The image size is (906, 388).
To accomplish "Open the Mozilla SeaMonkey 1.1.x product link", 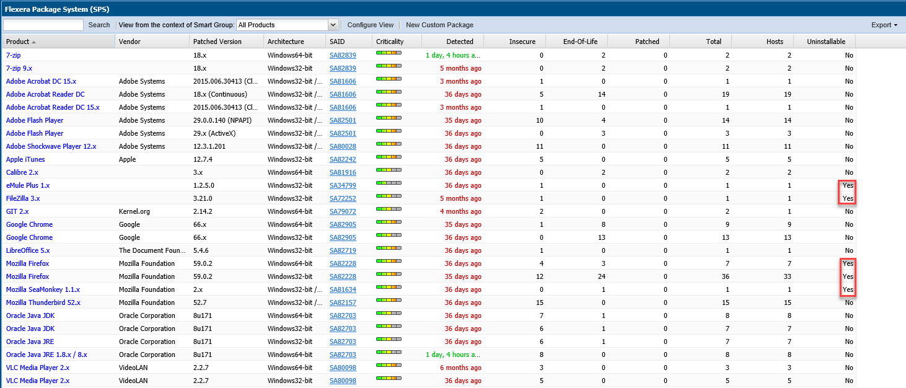I will click(43, 289).
